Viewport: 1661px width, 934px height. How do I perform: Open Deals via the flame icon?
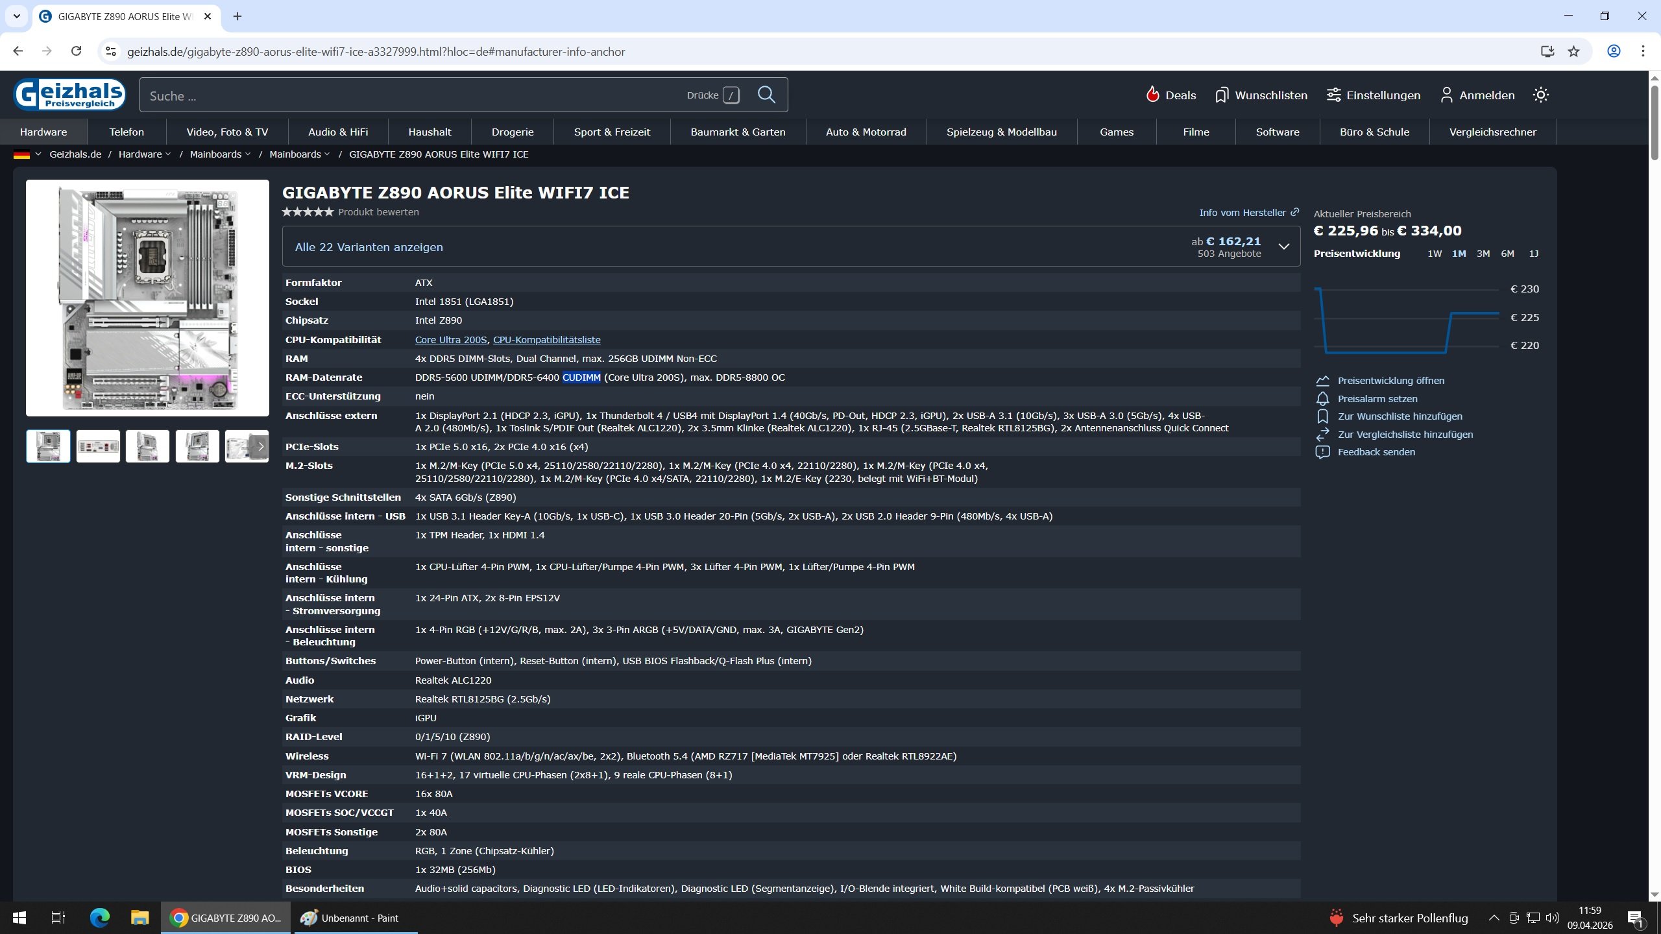1152,95
